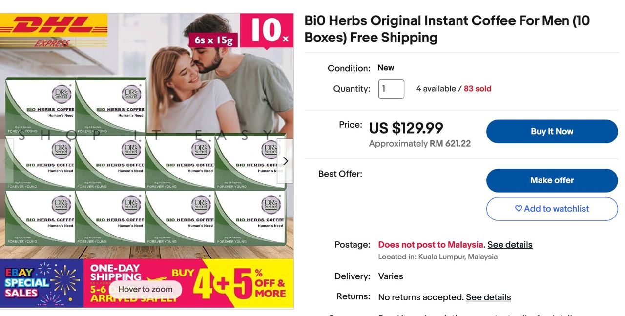Click the Hover to zoom overlay label
Viewport: 625px width, 316px height.
(145, 289)
